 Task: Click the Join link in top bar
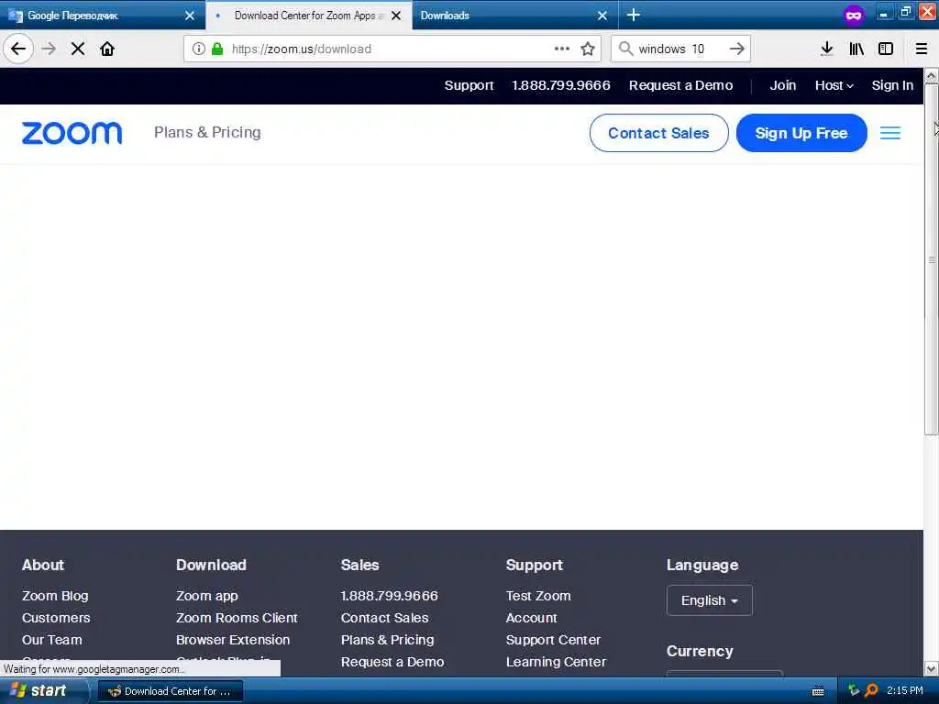783,85
